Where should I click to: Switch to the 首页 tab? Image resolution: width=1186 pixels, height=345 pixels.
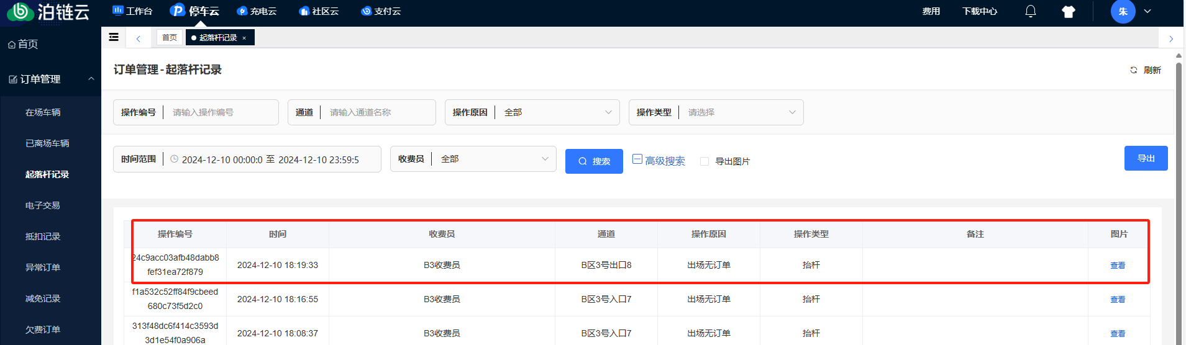pos(170,37)
